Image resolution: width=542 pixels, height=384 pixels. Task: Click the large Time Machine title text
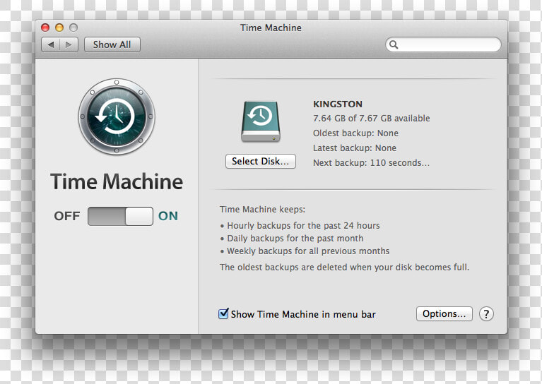(117, 181)
